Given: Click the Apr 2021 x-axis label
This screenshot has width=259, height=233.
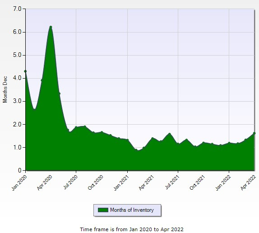Looking at the screenshot, I should tap(146, 183).
